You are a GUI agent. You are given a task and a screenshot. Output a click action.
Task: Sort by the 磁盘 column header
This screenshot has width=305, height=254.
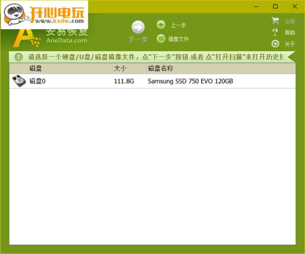click(60, 69)
